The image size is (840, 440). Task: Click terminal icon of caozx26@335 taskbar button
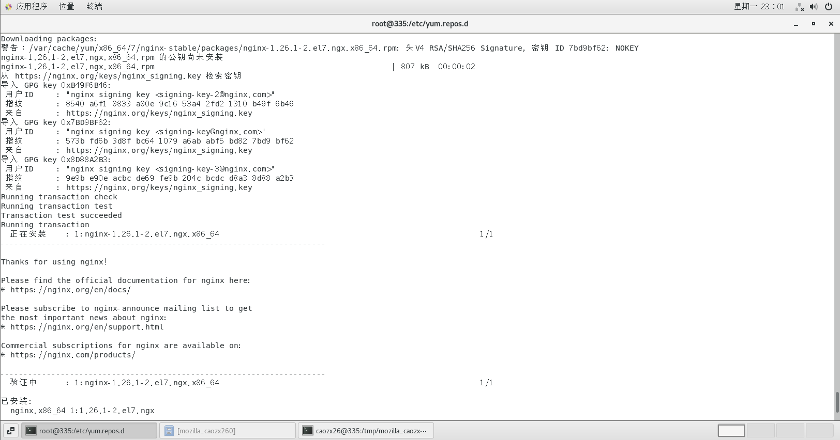pos(308,431)
